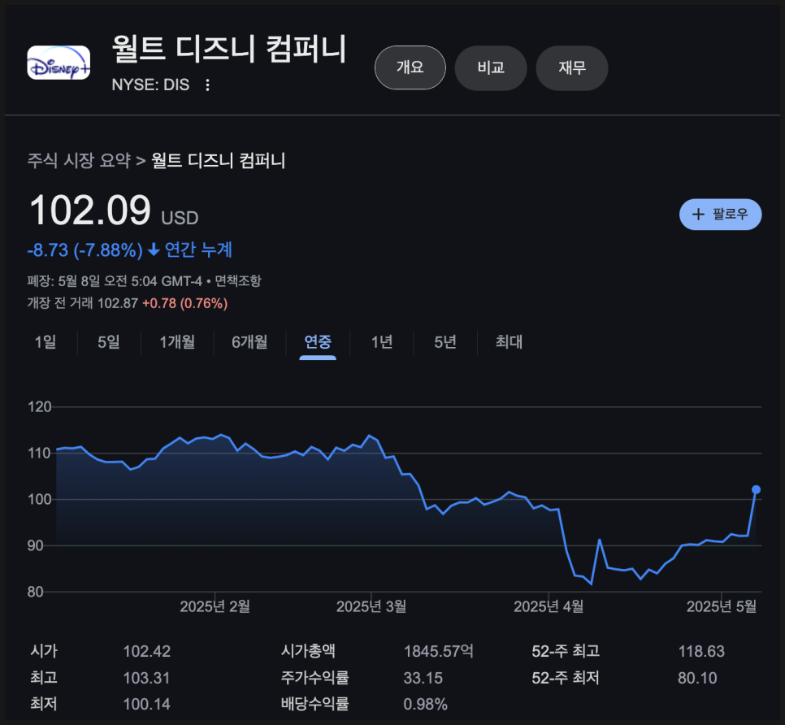Screen dimensions: 785x725
Task: Click the pre-market +0.78 (0.76%) value
Action: 184,303
